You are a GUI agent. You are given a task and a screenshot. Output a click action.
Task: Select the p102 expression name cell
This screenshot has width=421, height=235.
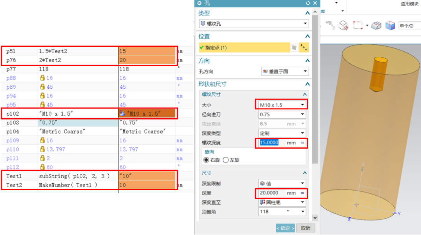[19, 113]
